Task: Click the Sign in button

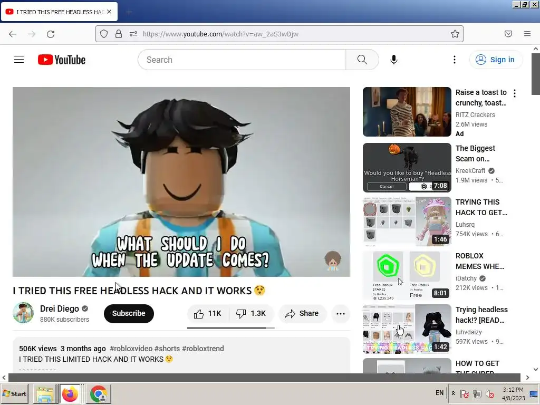Action: tap(496, 60)
